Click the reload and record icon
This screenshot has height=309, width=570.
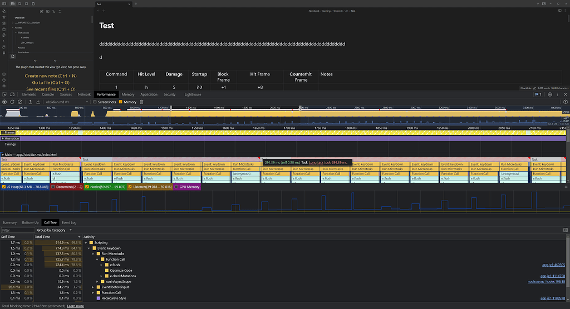(x=12, y=102)
